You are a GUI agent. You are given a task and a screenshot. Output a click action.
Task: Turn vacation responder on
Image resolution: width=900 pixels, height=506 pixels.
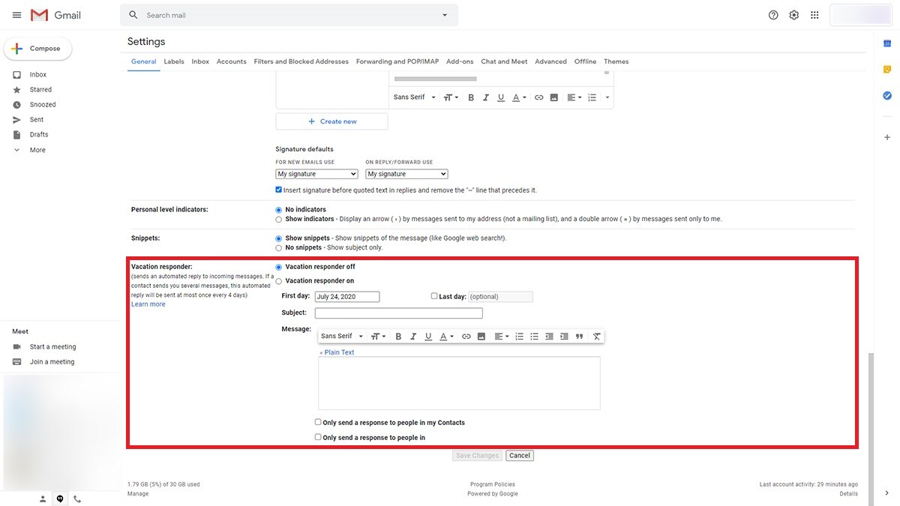tap(279, 281)
